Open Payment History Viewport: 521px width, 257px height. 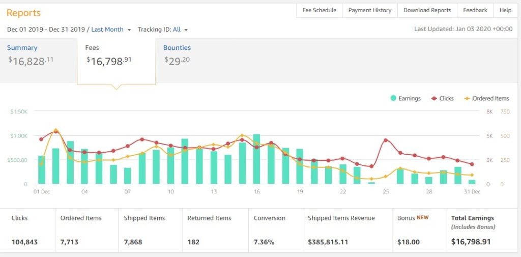(370, 10)
